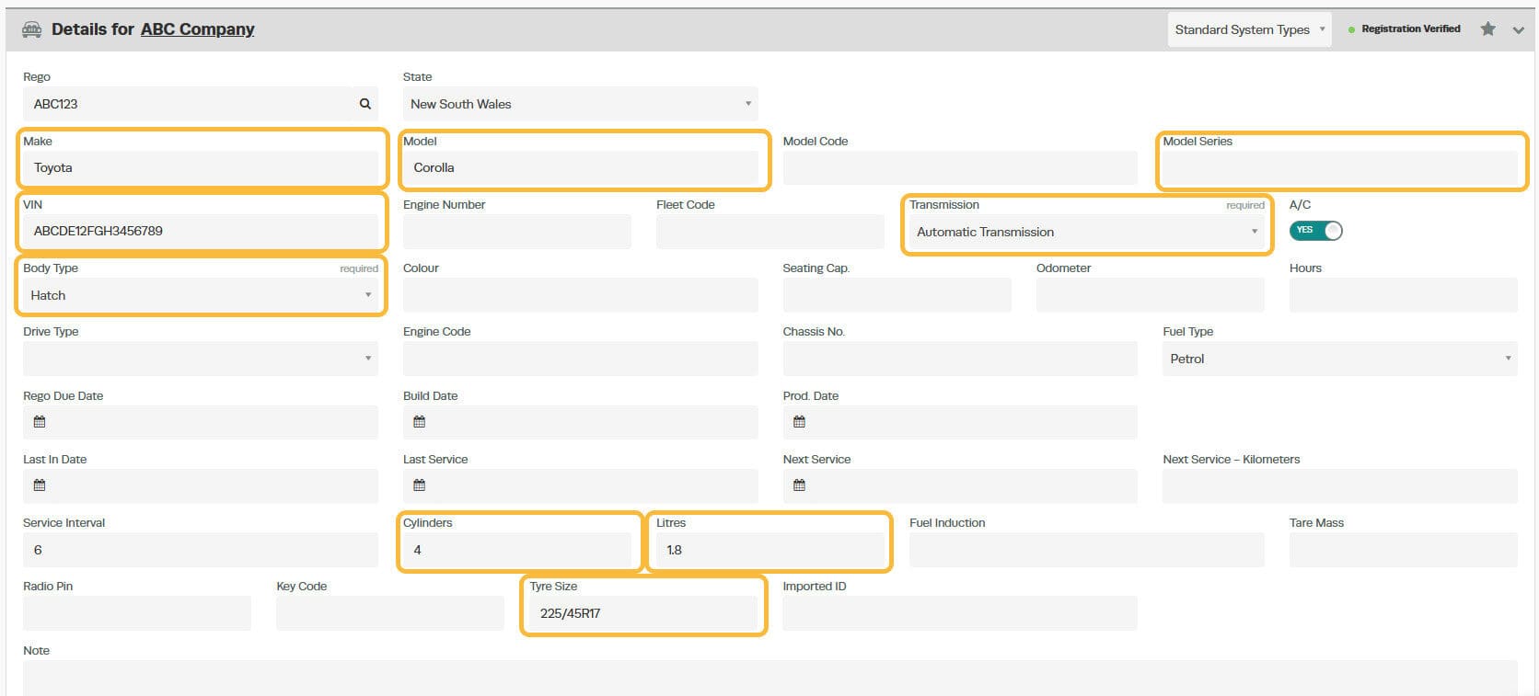Click the VIN field

[201, 231]
